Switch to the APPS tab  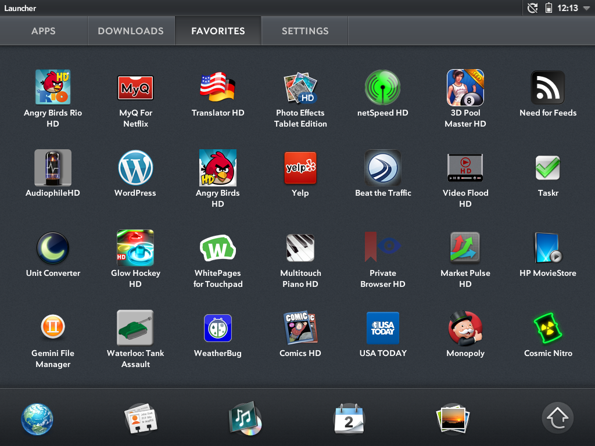(44, 31)
